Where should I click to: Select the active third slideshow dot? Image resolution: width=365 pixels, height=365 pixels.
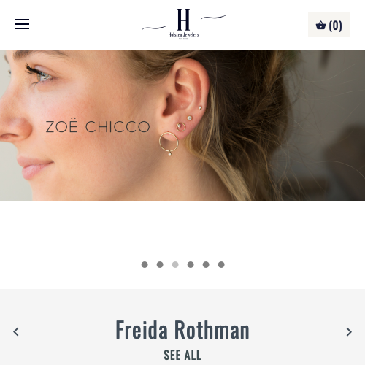pyautogui.click(x=175, y=264)
